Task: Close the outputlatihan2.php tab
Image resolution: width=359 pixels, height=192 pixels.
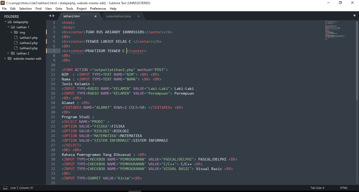Action: point(139,16)
